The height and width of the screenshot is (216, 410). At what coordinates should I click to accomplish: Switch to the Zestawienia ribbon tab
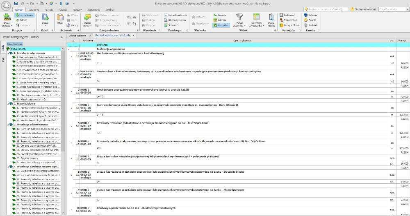tap(93, 10)
